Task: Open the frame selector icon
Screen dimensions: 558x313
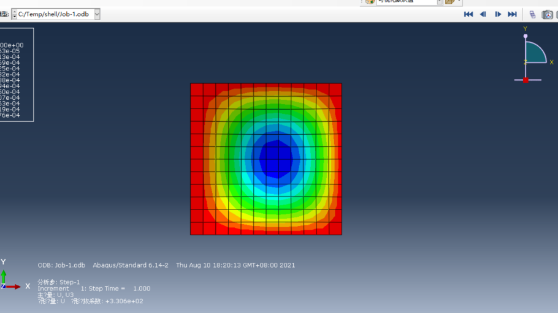Action: click(532, 15)
